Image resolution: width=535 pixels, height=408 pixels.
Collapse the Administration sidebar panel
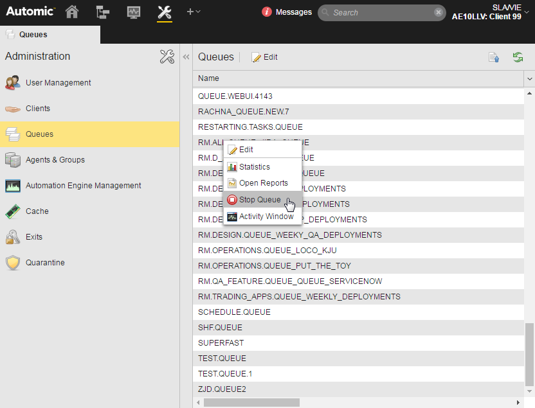coord(186,57)
